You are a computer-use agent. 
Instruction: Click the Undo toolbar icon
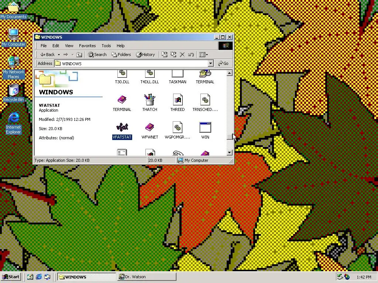[x=191, y=55]
